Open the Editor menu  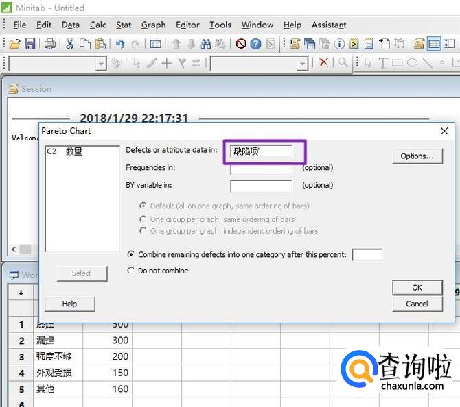click(187, 25)
